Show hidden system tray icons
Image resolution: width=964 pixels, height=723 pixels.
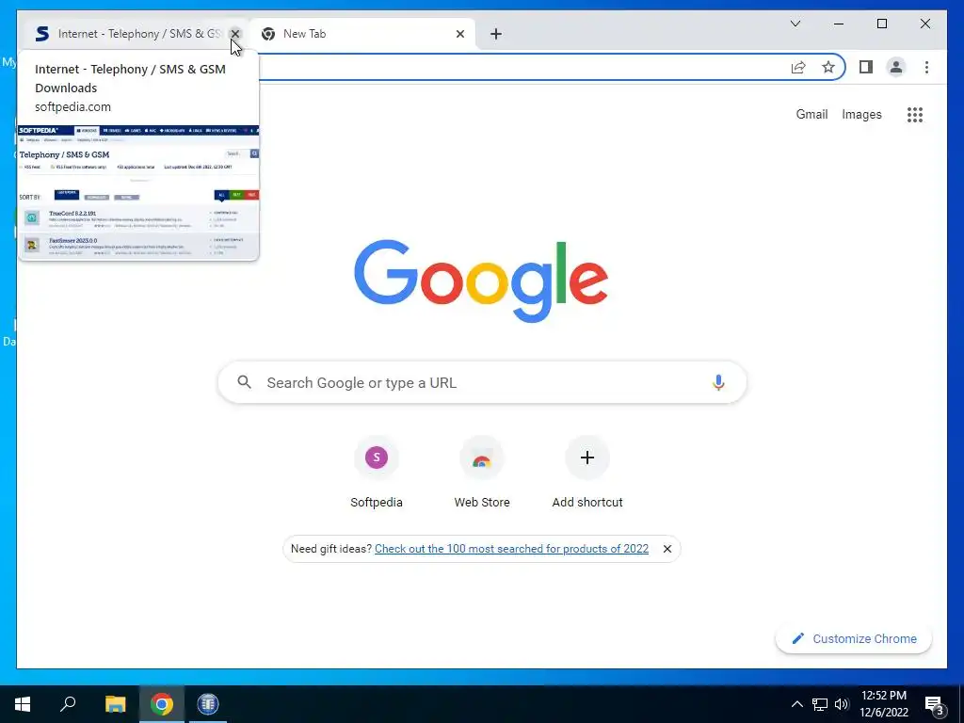(x=796, y=704)
